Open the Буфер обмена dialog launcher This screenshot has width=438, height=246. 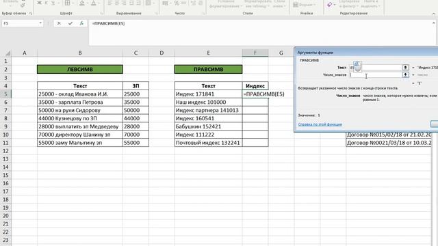coord(31,14)
